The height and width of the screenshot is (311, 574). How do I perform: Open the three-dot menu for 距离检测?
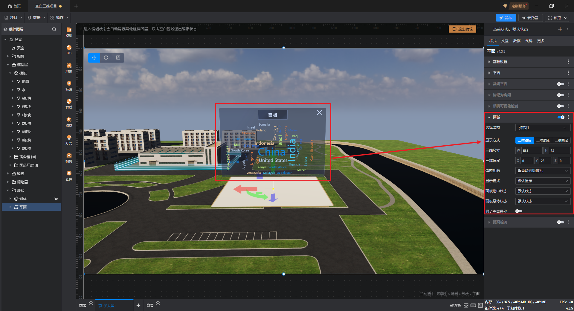(568, 222)
